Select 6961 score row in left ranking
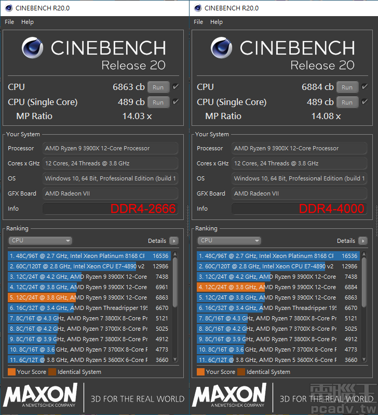378x415 pixels. tap(89, 287)
